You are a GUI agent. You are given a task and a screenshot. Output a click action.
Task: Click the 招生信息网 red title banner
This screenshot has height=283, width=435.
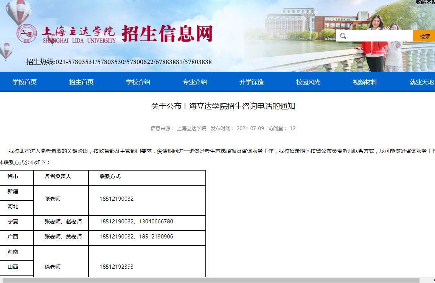(x=167, y=34)
